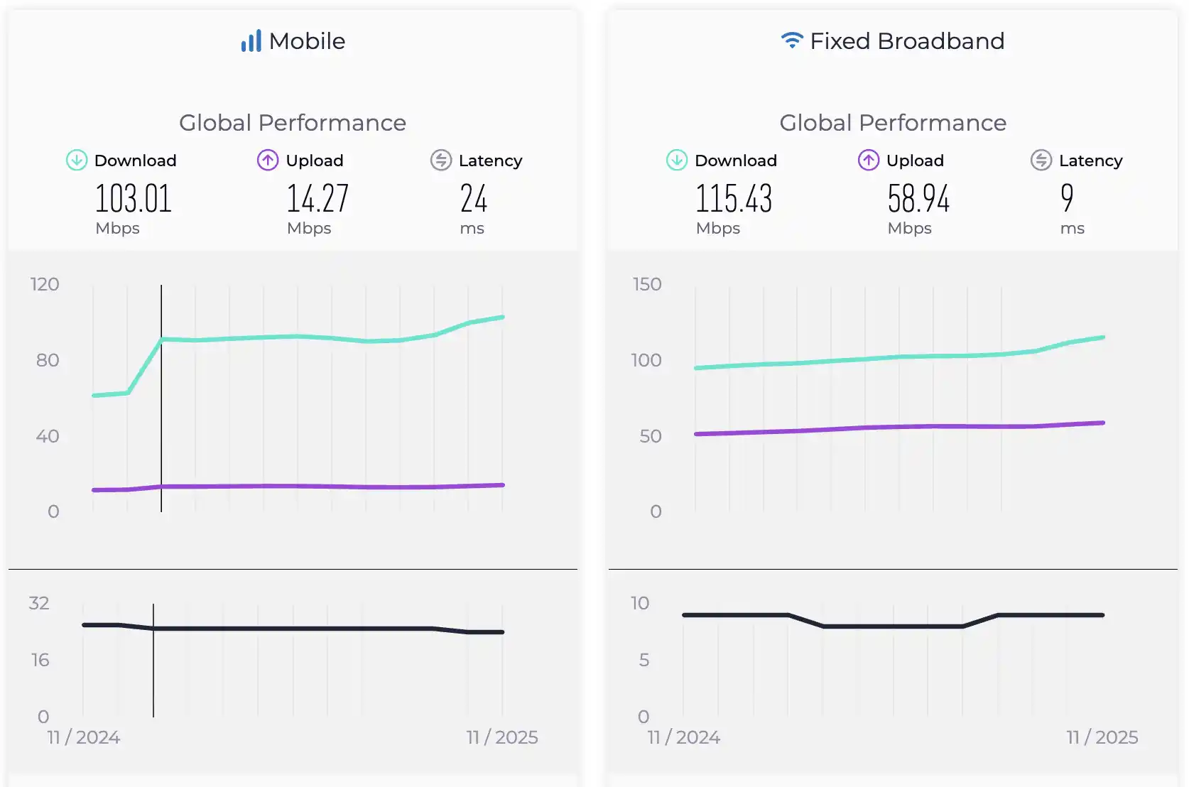The image size is (1189, 787).
Task: Click the Mobile Latency icon
Action: coord(441,161)
